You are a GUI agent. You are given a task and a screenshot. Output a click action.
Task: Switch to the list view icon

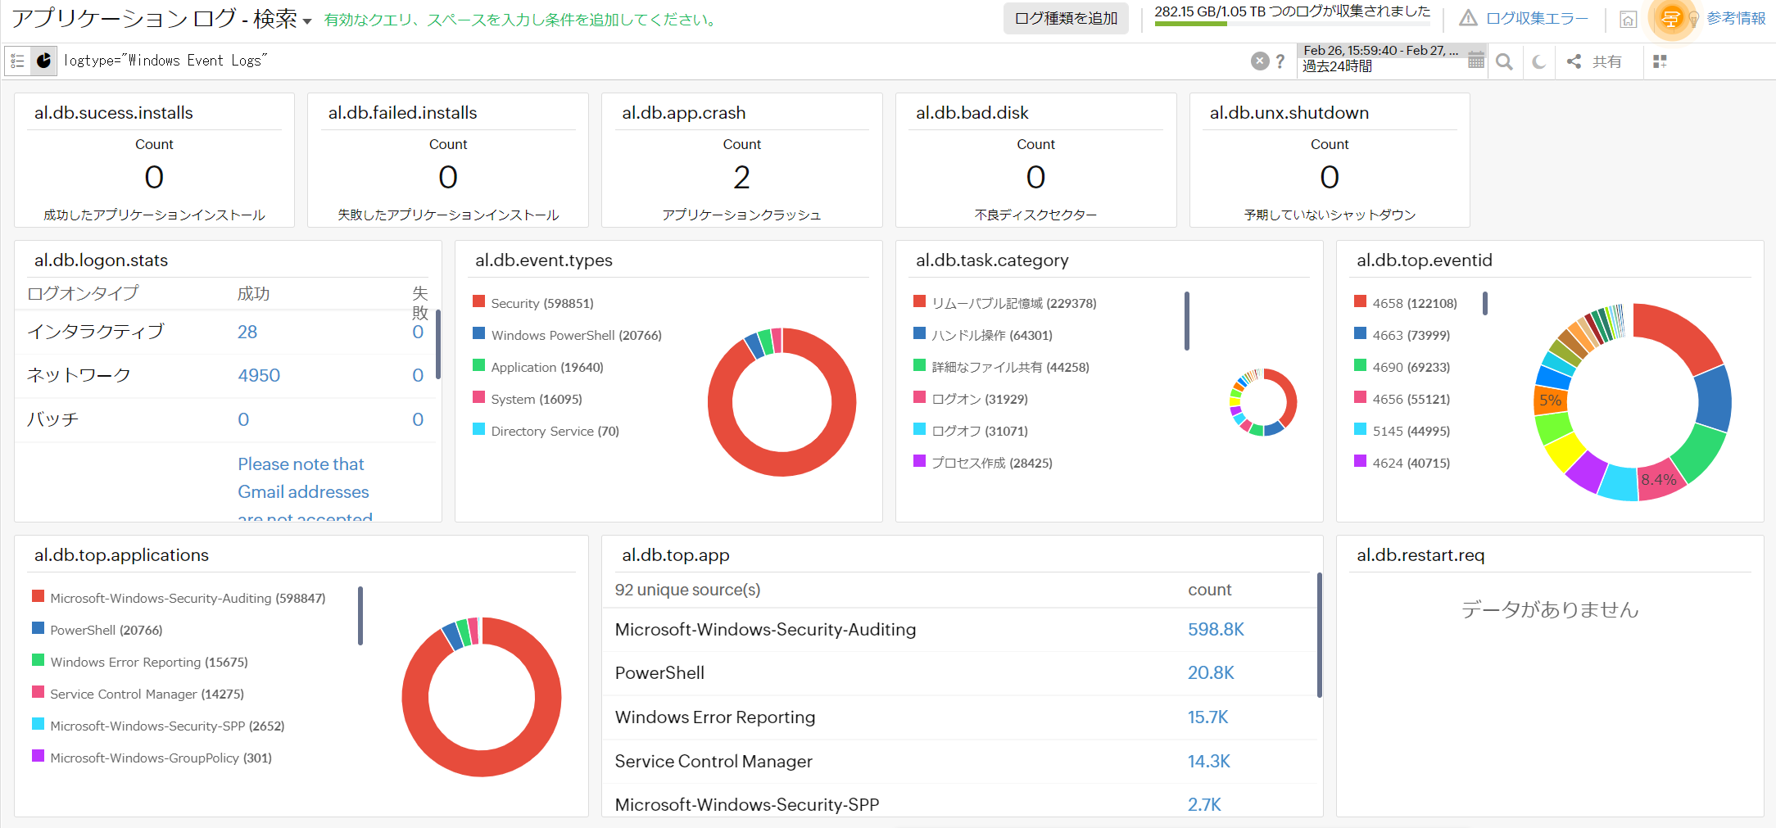click(x=17, y=61)
